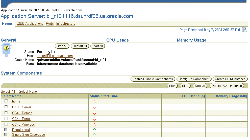
Task: Select the OC4J_Demos checkbox
Action: (x=6, y=113)
